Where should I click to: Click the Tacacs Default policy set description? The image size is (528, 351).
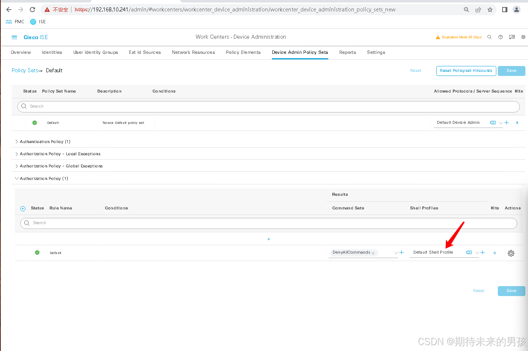[x=123, y=123]
